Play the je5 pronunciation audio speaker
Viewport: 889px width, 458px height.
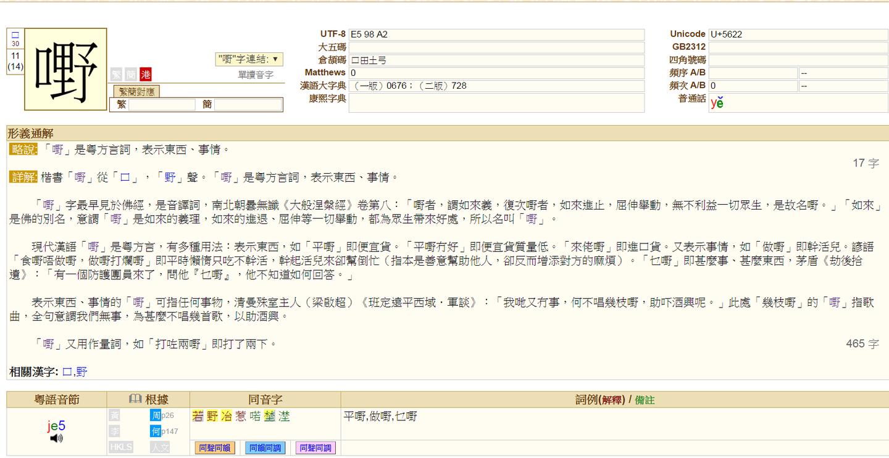tap(56, 438)
